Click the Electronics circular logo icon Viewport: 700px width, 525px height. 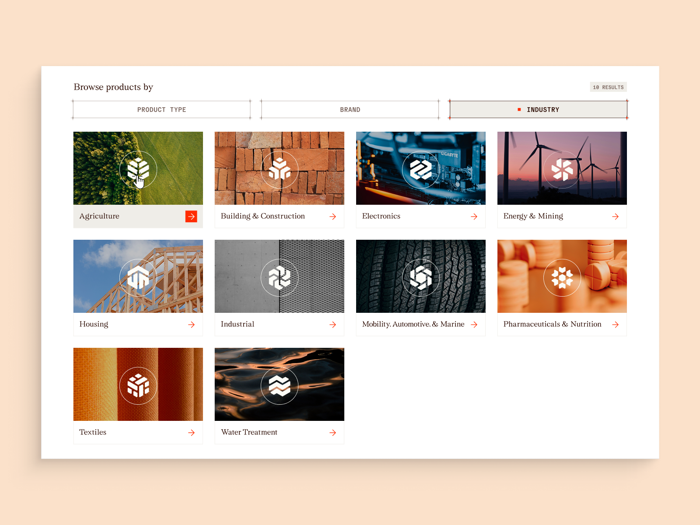tap(420, 169)
